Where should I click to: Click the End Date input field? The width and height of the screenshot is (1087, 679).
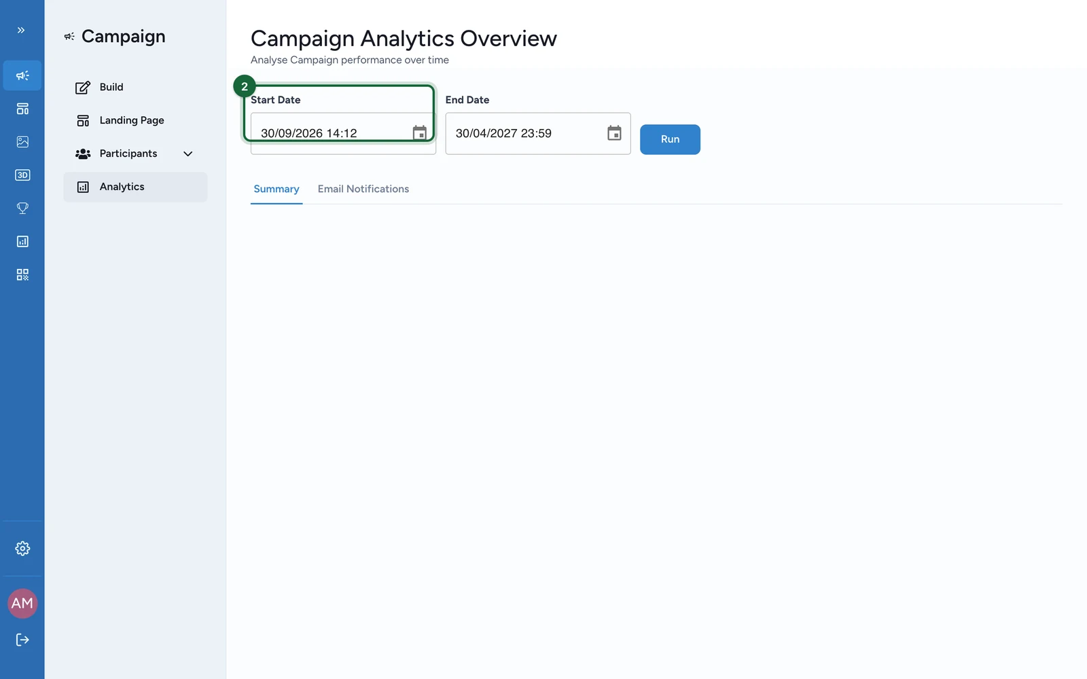[538, 134]
